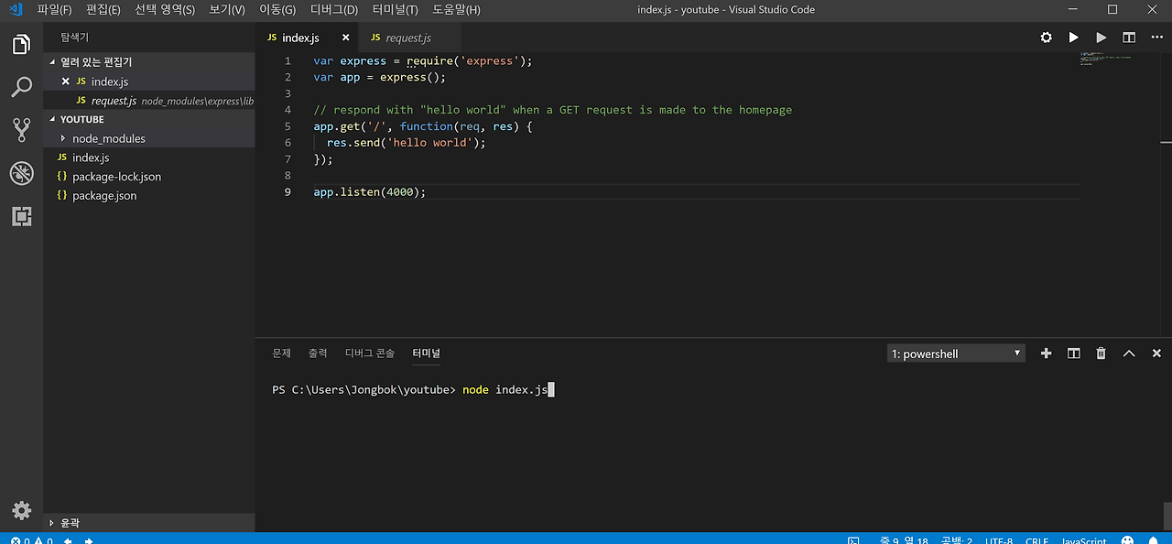Image resolution: width=1172 pixels, height=544 pixels.
Task: Click line and column indicator in status bar
Action: tap(904, 540)
